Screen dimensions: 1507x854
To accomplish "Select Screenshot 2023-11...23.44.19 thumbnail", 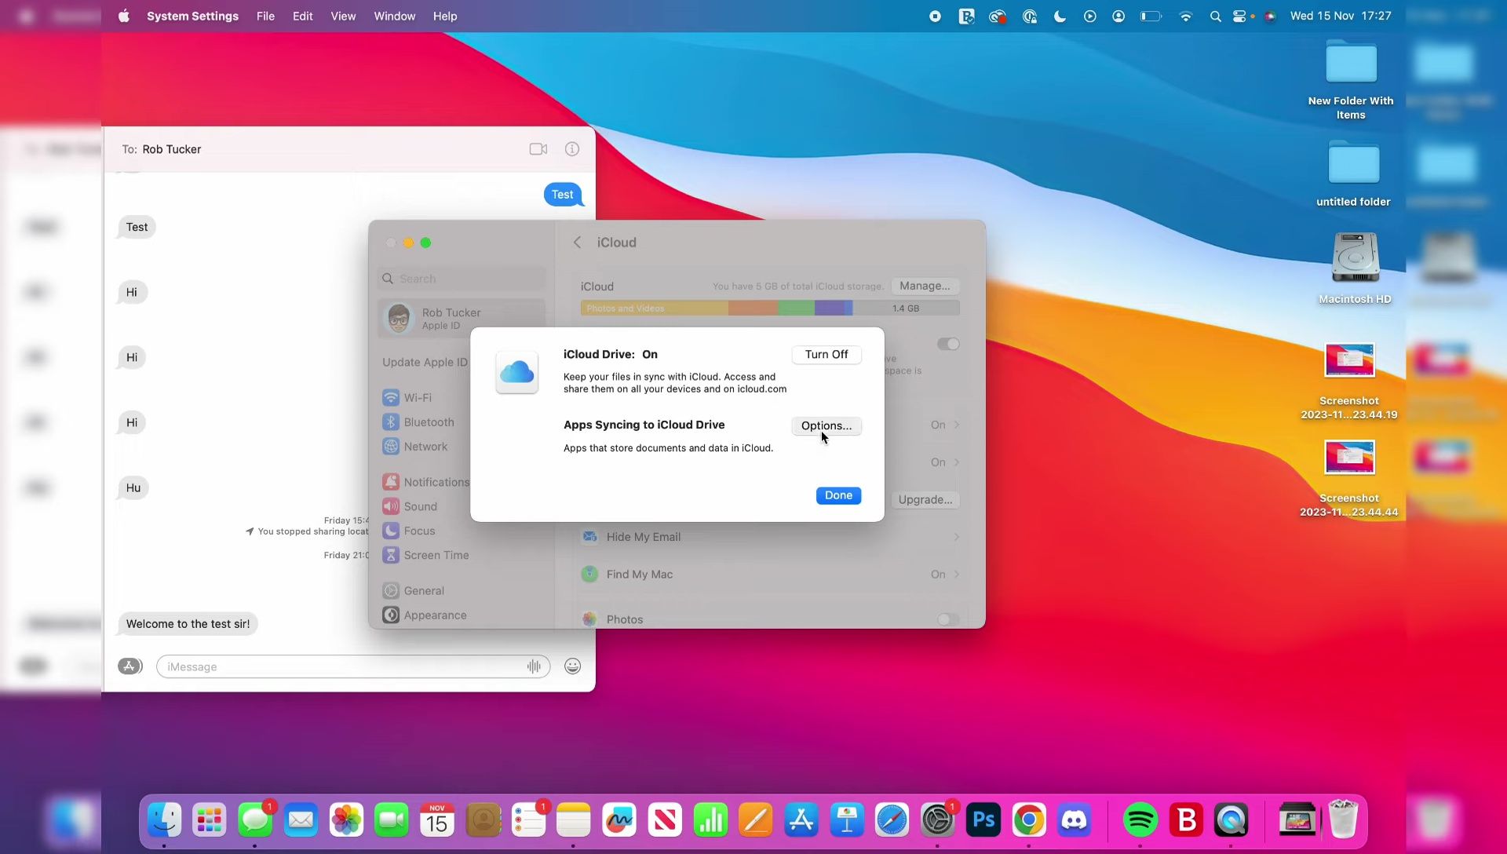I will coord(1349,360).
